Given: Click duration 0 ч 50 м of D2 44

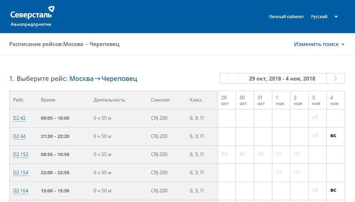Looking at the screenshot, I should (102, 136).
